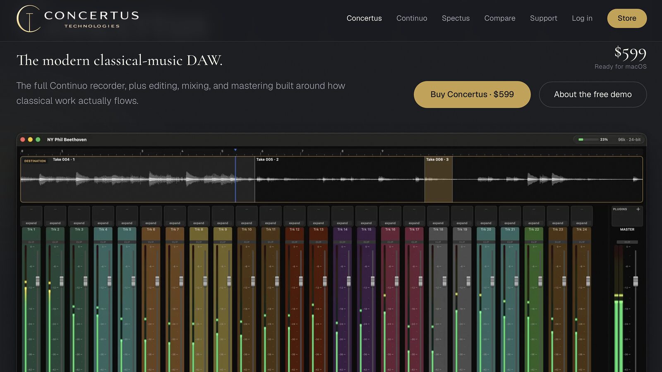
Task: Open the Support page
Action: tap(544, 18)
